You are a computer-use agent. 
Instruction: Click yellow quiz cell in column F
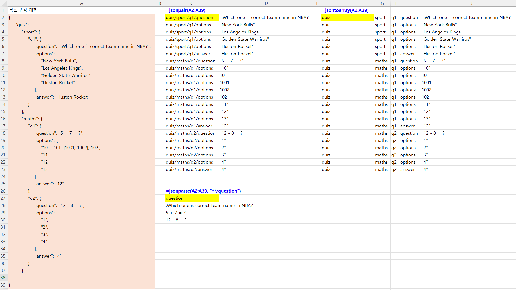point(347,17)
